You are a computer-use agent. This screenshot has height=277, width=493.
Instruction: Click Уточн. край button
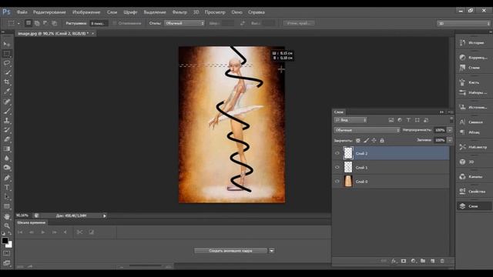pos(299,23)
